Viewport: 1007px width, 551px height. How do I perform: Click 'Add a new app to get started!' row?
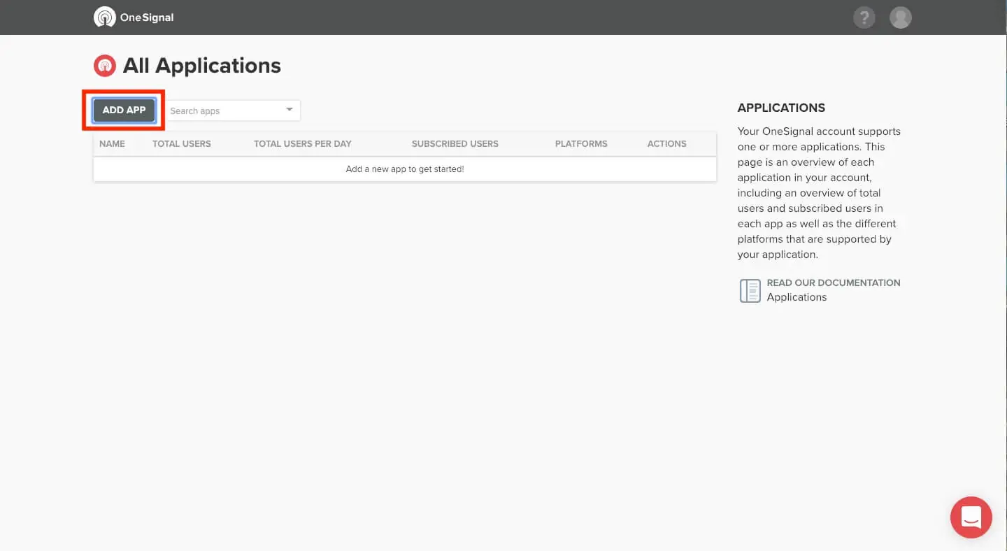(x=405, y=169)
